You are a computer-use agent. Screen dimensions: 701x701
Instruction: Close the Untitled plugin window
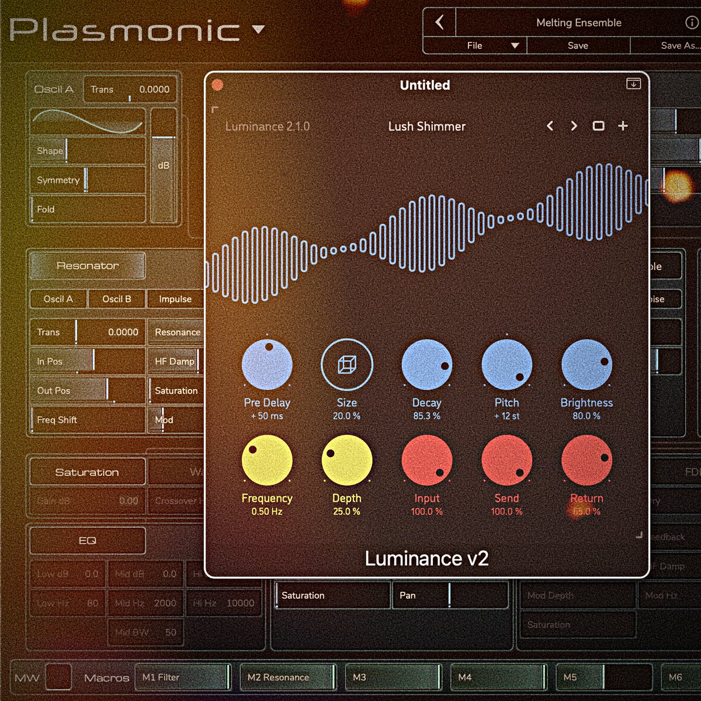pyautogui.click(x=217, y=85)
